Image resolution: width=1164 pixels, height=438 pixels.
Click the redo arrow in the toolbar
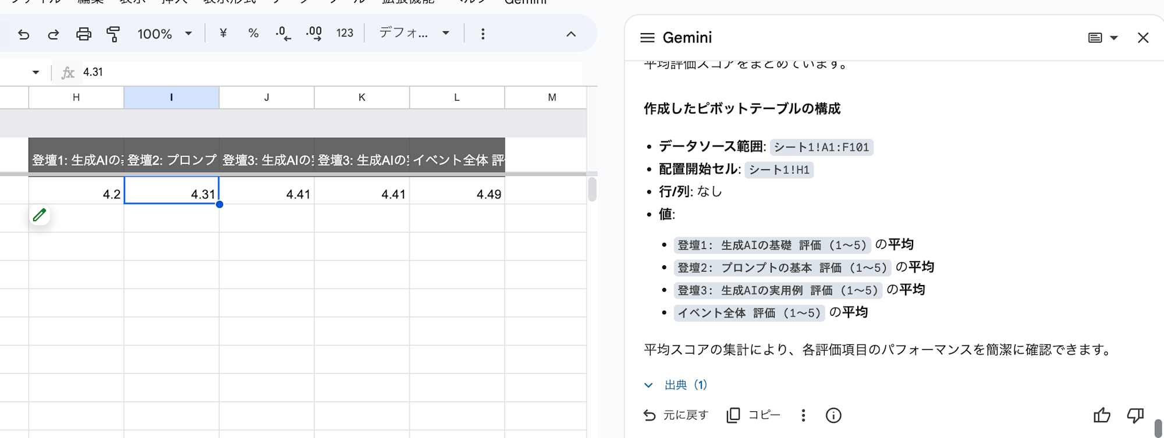coord(54,34)
